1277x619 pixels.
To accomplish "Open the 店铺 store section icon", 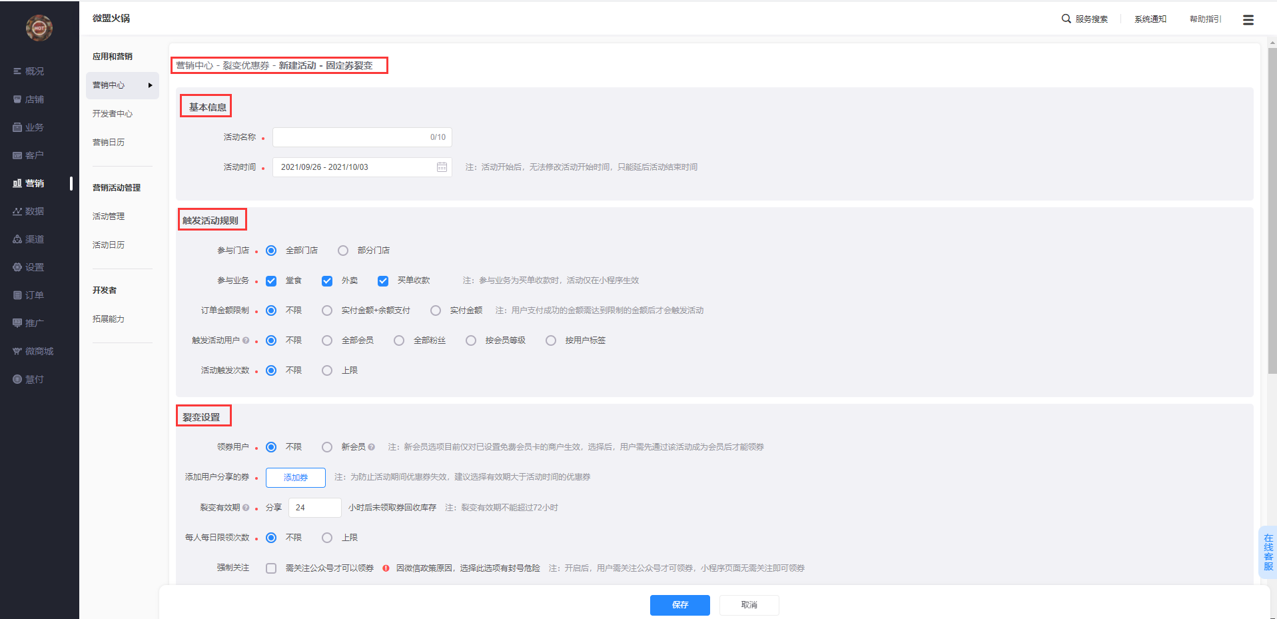I will click(x=17, y=99).
